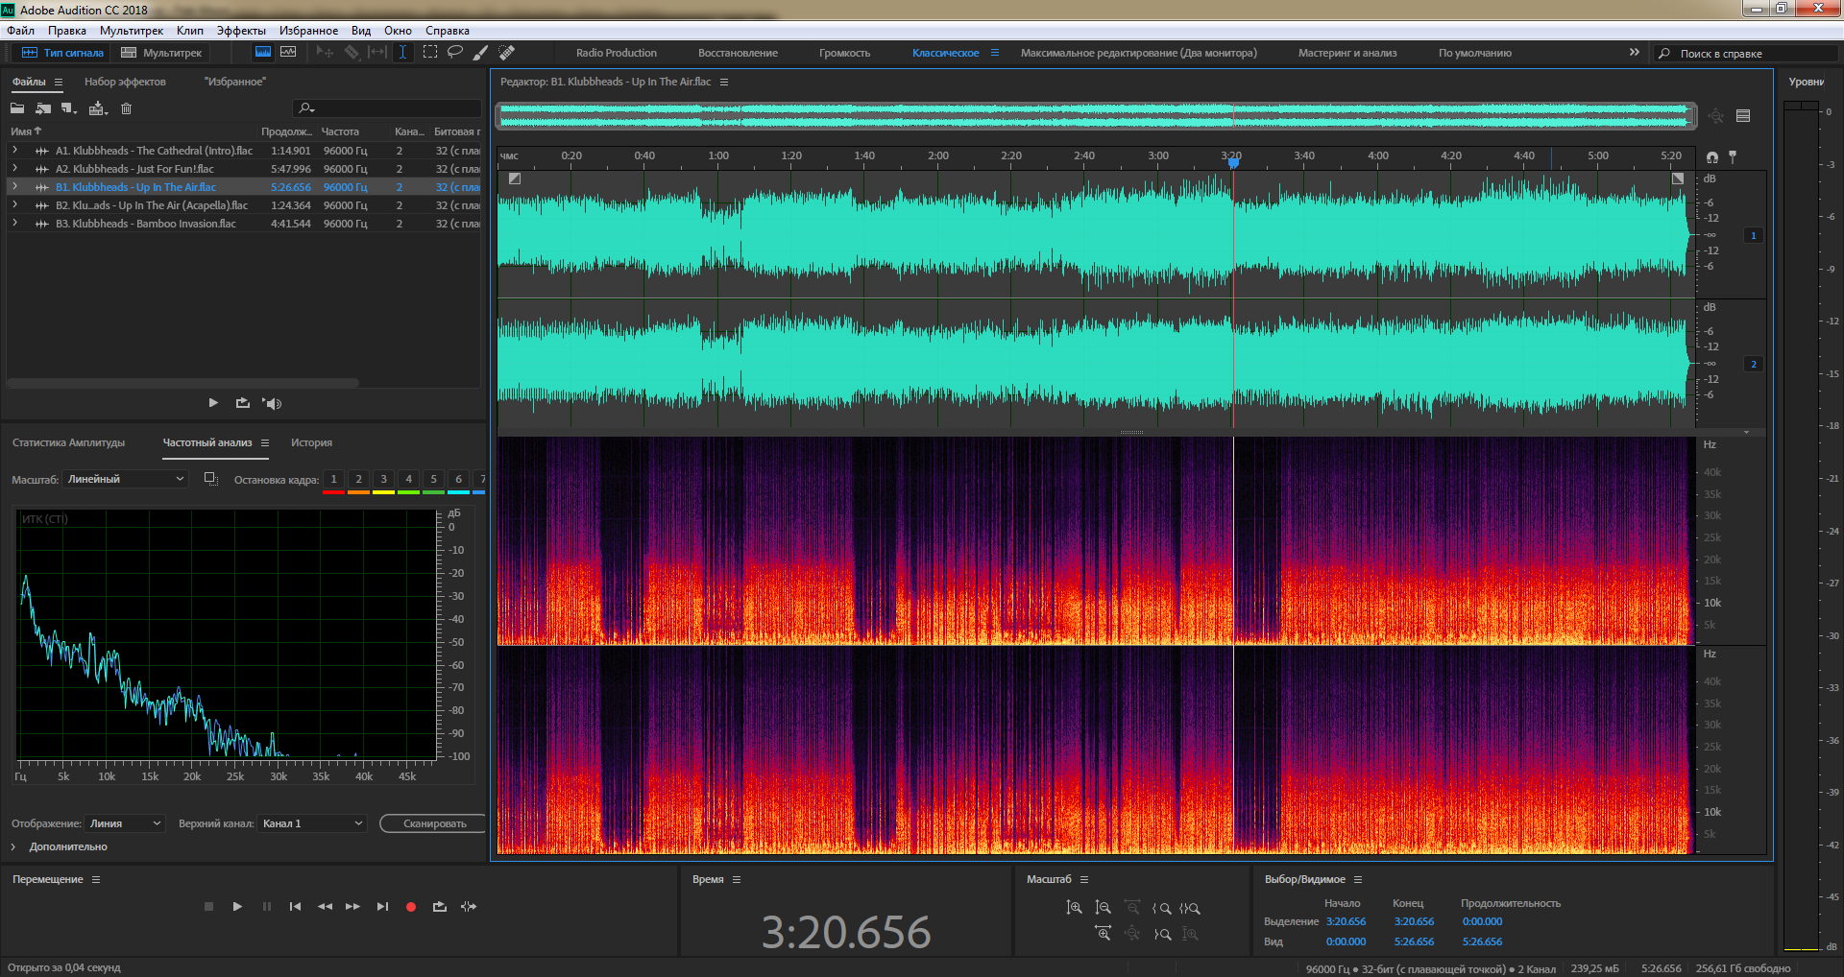The image size is (1844, 977).
Task: Click the playhead marker at 3:20
Action: (x=1233, y=162)
